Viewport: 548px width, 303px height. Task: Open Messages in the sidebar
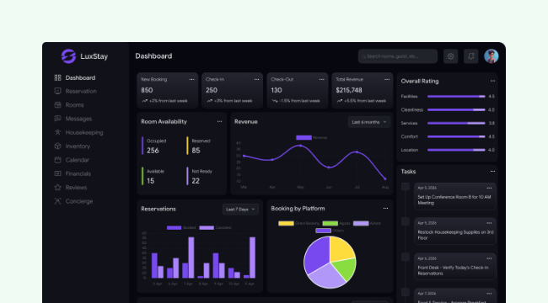(78, 119)
